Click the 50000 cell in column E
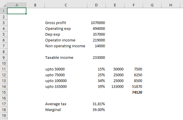The width and height of the screenshot is (183, 120). pyautogui.click(x=115, y=69)
